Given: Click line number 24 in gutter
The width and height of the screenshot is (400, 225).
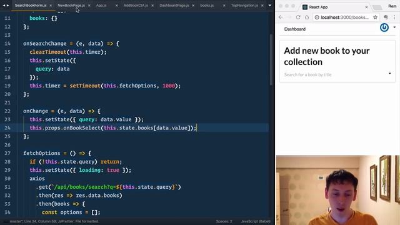Looking at the screenshot, I should click(x=7, y=127).
